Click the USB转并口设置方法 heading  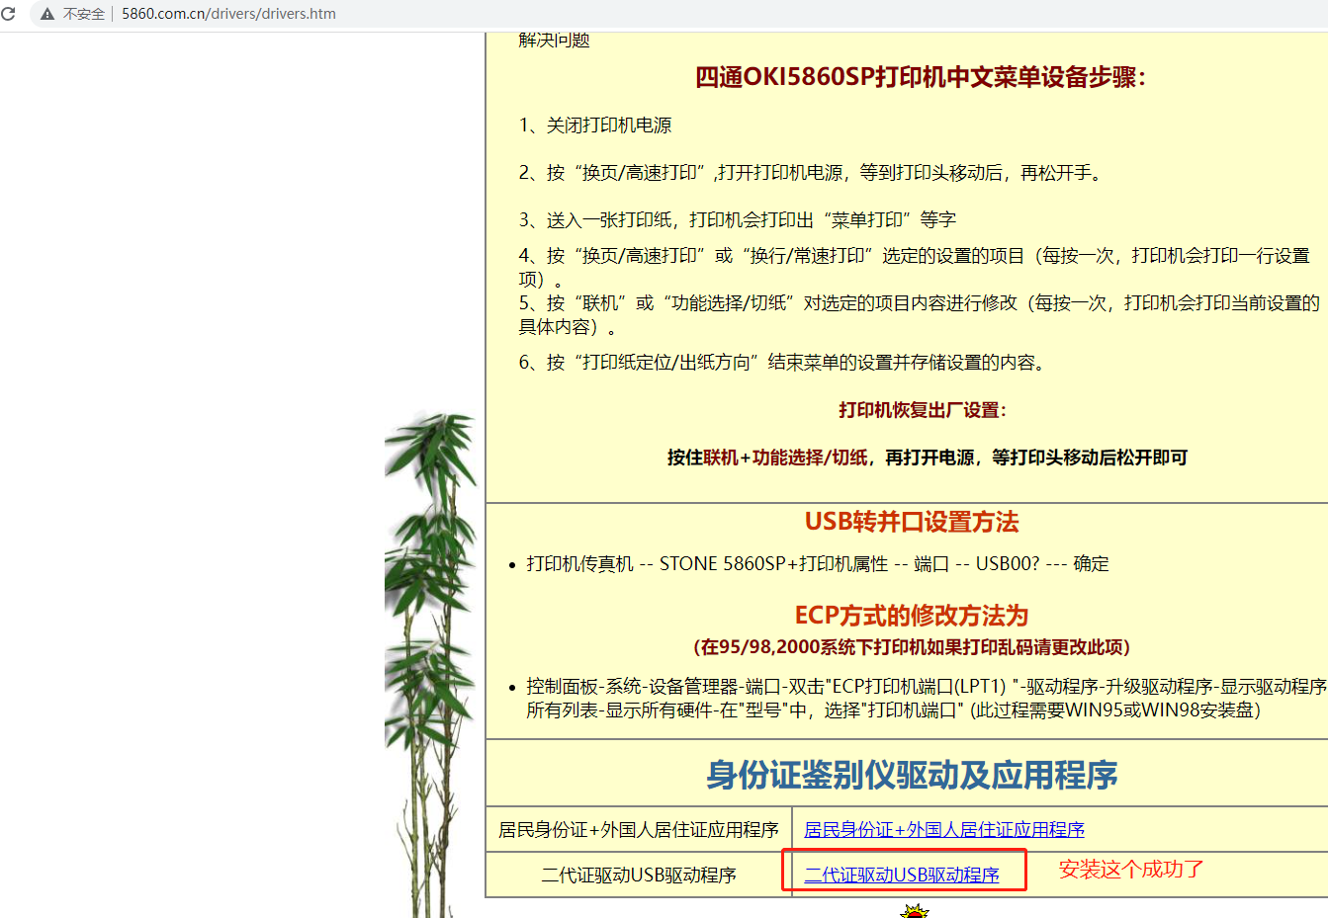pos(912,522)
